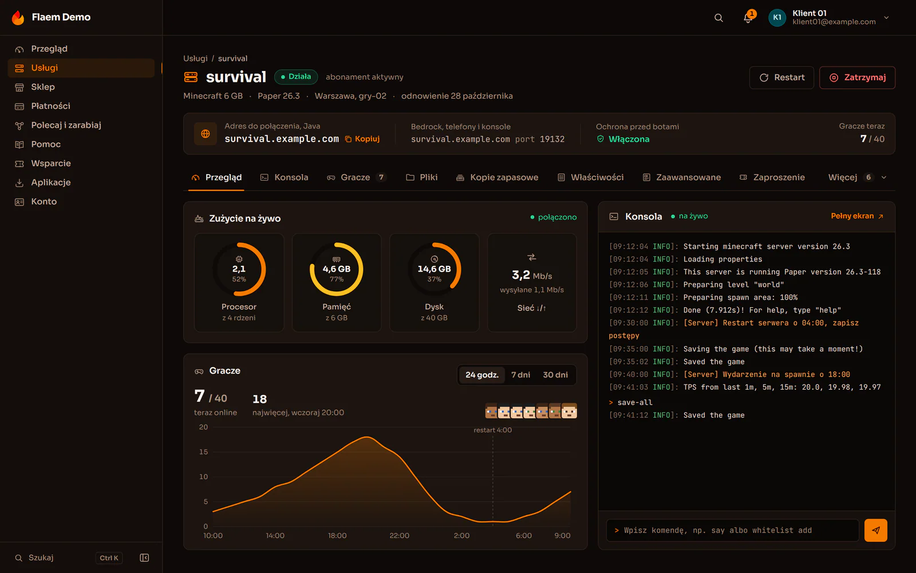Click the first player head avatar
The image size is (916, 573).
(x=491, y=411)
